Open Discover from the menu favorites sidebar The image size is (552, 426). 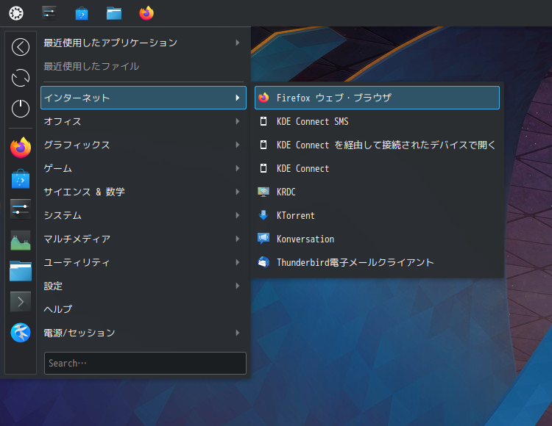21,178
